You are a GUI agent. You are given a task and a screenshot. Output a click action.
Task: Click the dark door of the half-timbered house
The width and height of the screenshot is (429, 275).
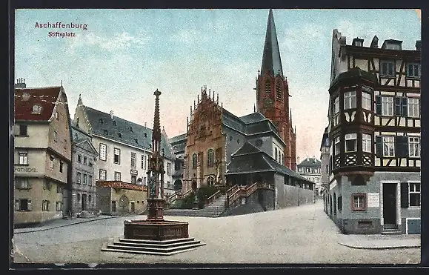(x=390, y=204)
